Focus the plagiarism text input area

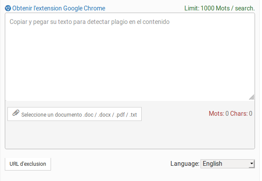tap(130, 57)
